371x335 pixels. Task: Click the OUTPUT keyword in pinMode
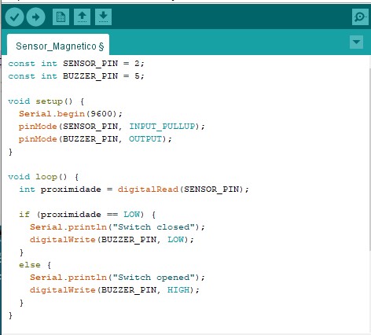point(145,139)
